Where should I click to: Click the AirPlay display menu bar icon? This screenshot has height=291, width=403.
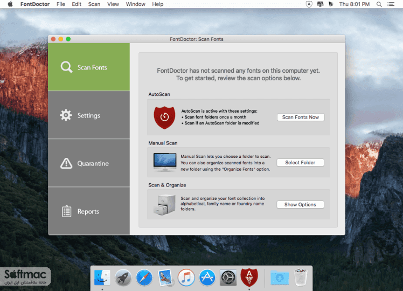click(320, 4)
